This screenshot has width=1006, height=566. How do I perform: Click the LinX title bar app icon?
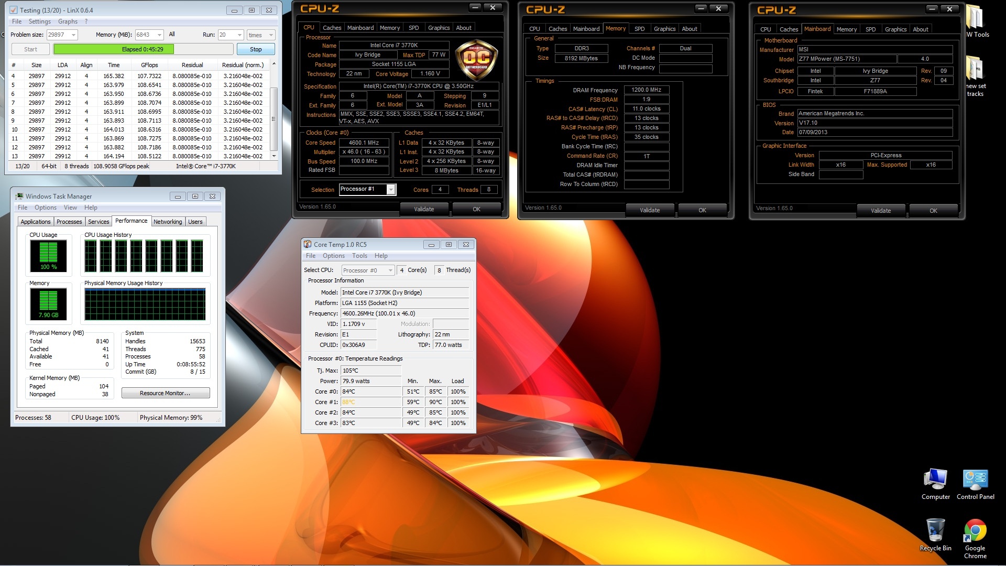coord(14,10)
